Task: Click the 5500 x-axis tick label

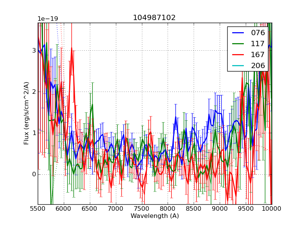Action: (38, 208)
